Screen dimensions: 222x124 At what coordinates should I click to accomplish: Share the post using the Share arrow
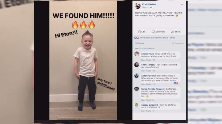pos(176,32)
